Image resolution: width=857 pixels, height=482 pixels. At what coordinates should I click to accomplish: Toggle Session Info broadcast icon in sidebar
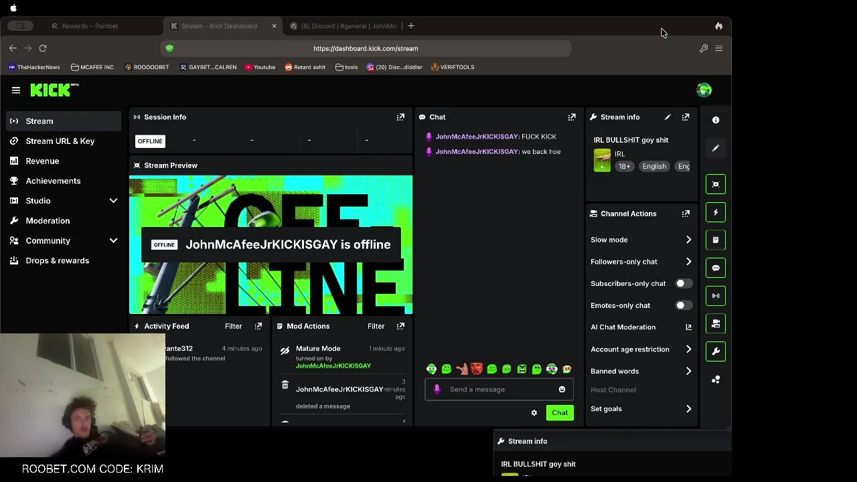716,296
